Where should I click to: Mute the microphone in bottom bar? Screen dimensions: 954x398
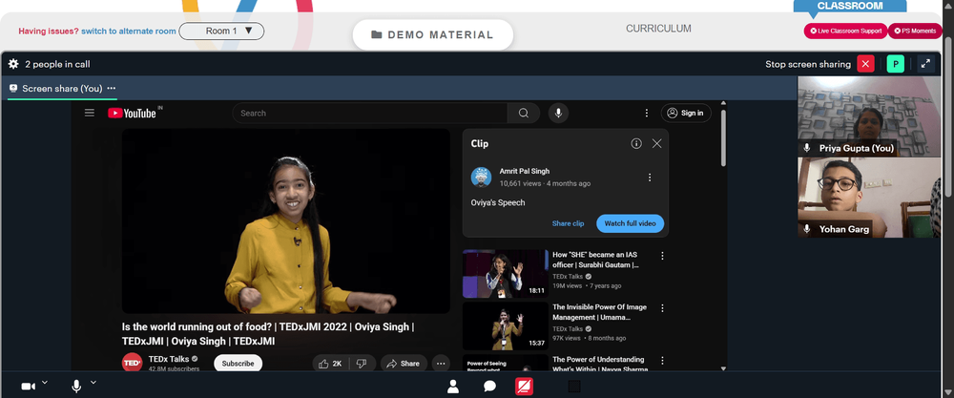coord(76,387)
